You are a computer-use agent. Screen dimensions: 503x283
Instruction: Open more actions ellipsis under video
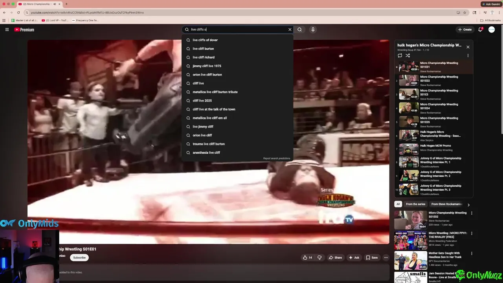[386, 257]
